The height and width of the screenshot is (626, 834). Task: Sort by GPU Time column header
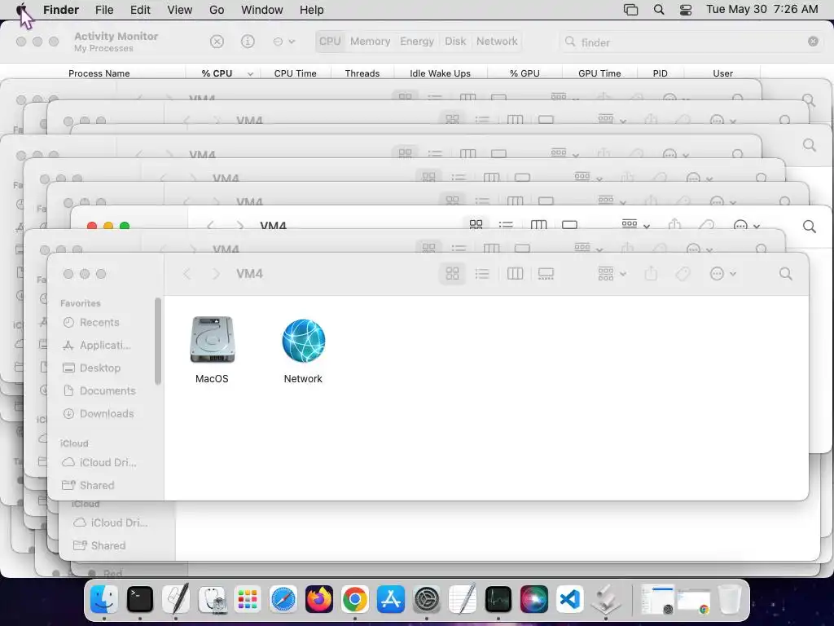599,73
